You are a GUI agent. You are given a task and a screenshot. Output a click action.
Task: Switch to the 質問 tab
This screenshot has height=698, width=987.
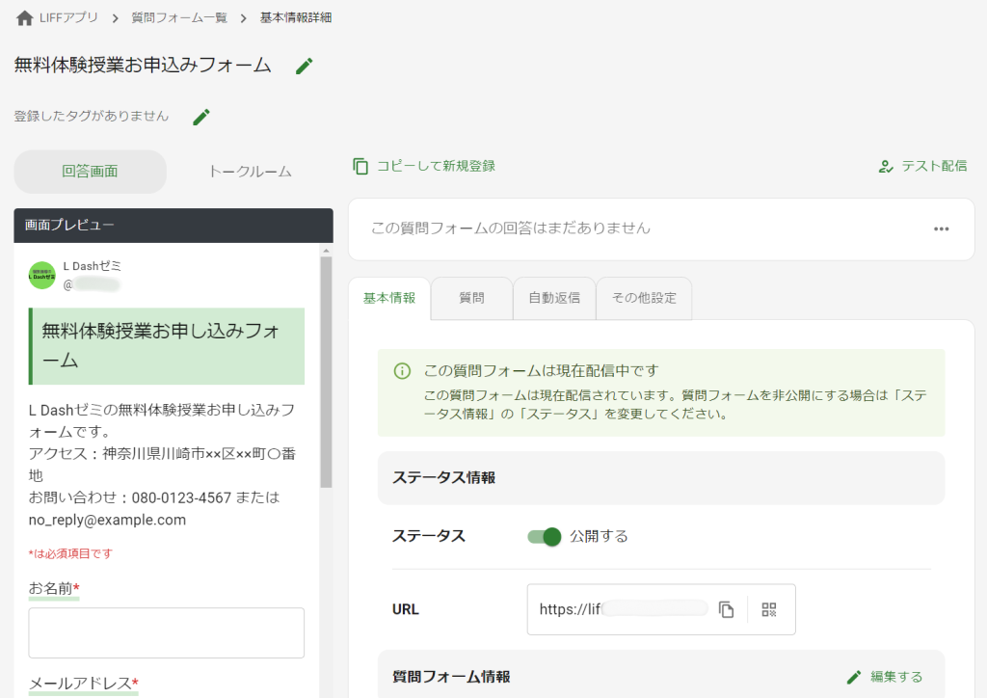pyautogui.click(x=471, y=298)
